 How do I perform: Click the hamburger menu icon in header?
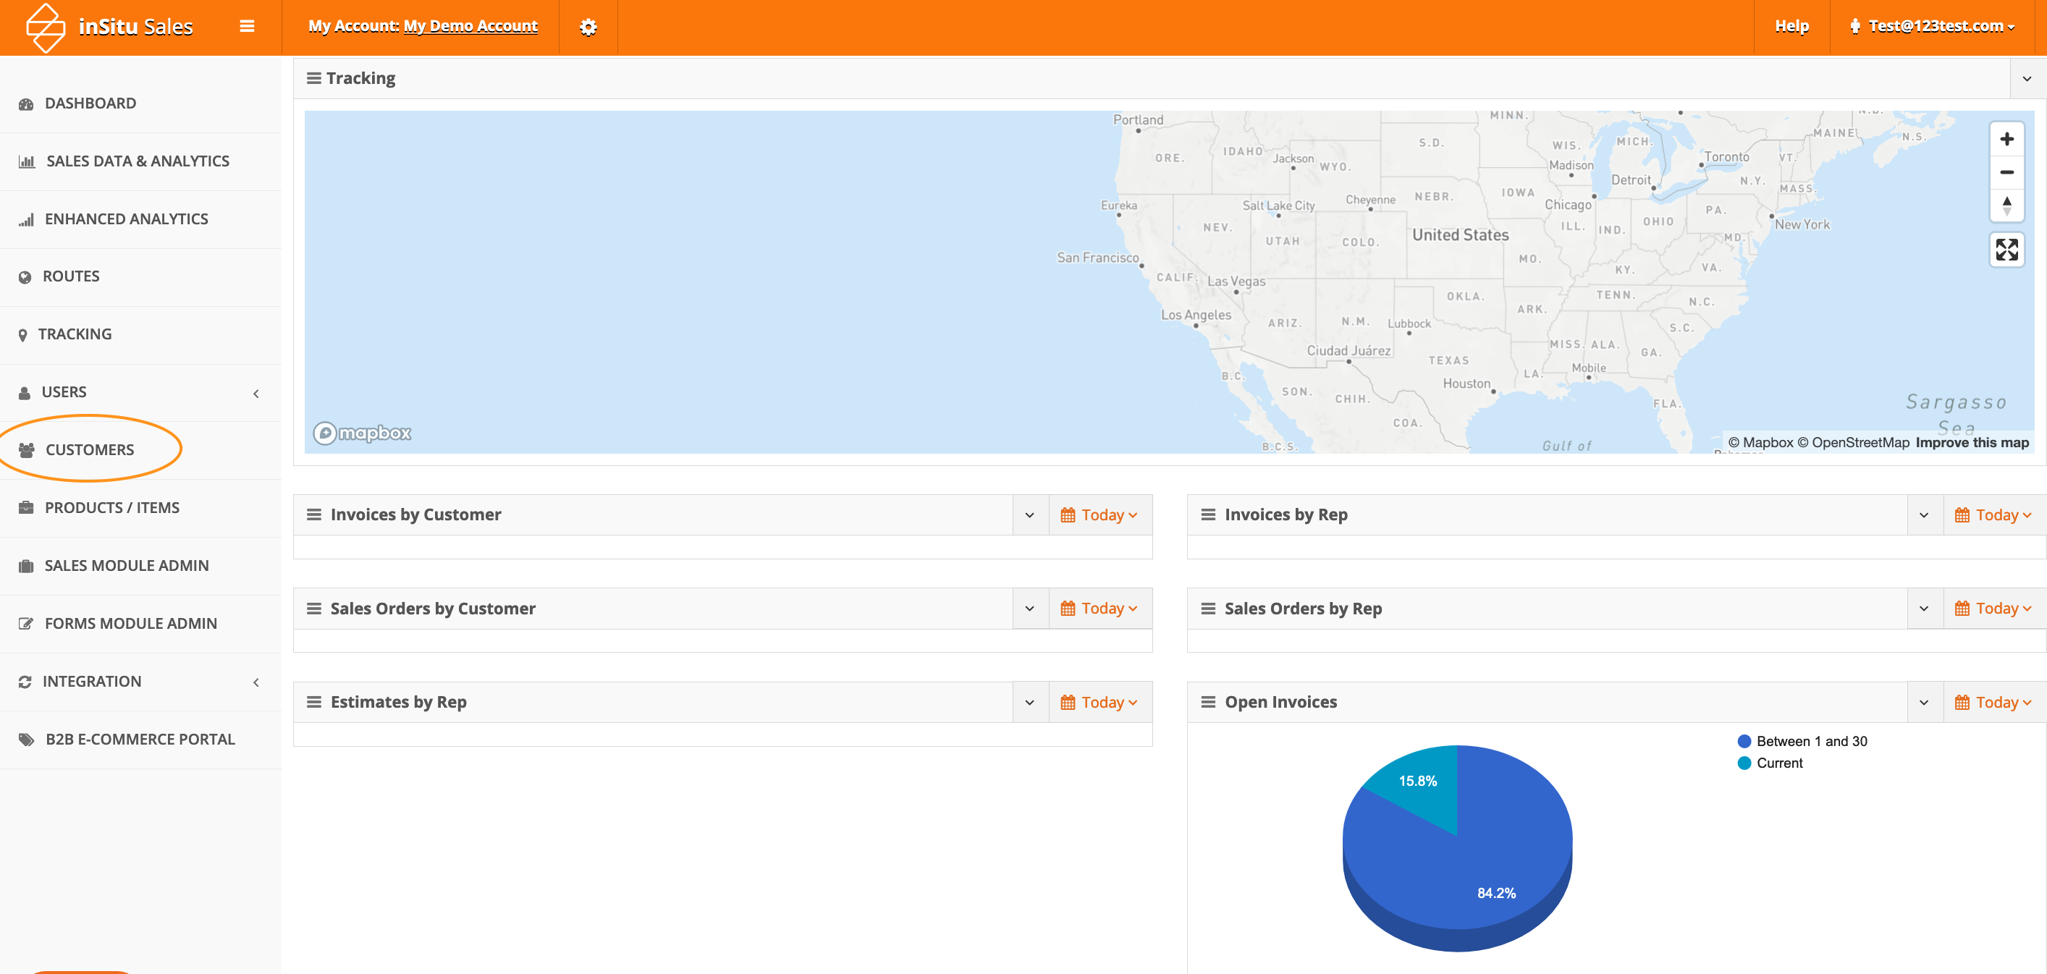[247, 27]
